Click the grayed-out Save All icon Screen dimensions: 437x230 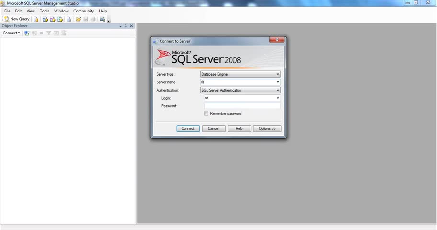click(x=93, y=19)
